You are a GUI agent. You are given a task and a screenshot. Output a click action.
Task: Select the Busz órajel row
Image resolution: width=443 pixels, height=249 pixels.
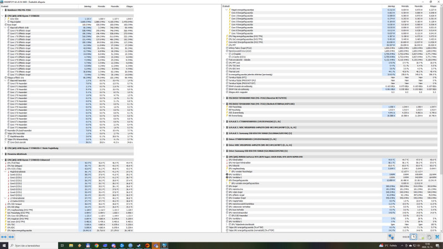[x=67, y=24]
